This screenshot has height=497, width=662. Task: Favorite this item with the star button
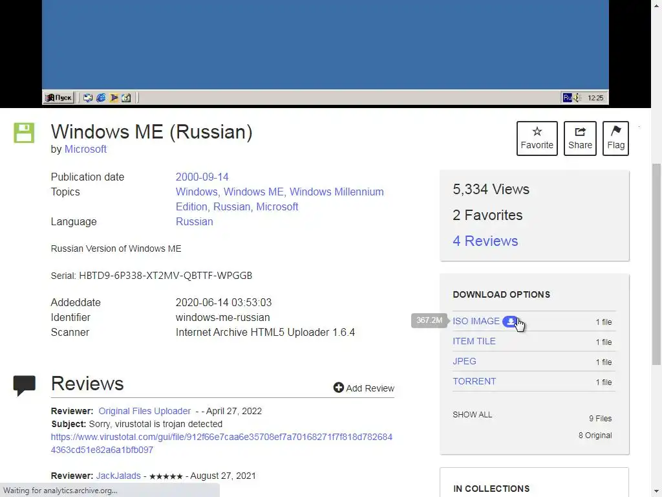click(x=537, y=138)
